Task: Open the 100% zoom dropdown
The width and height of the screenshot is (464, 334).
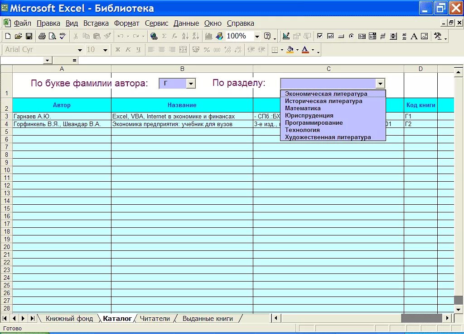Action: click(257, 36)
